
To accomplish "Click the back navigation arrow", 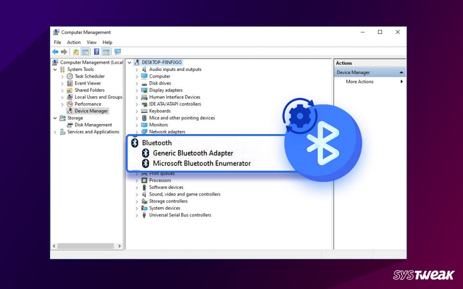I will 55,51.
